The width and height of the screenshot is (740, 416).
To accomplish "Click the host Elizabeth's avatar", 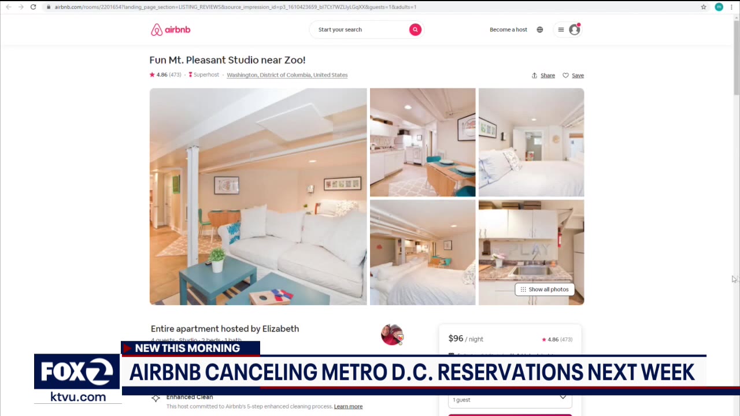I will point(392,335).
